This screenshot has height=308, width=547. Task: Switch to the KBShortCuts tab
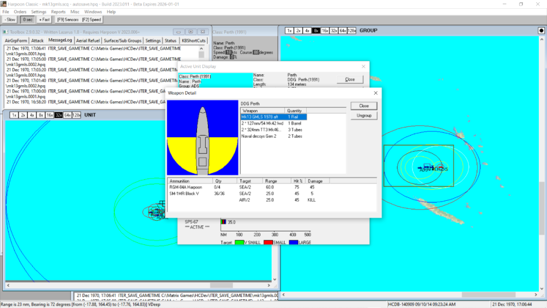(x=194, y=41)
